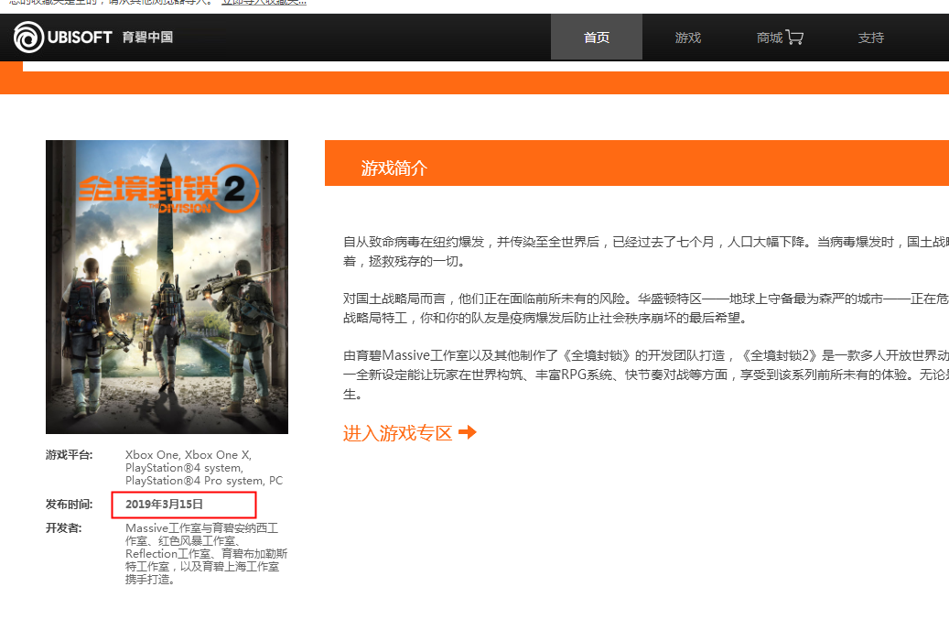The height and width of the screenshot is (641, 949).
Task: Open the shopping cart icon beside 商城
Action: pos(795,37)
